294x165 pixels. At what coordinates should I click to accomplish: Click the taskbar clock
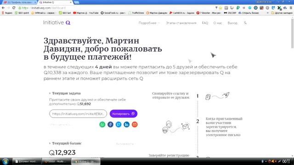[286, 161]
